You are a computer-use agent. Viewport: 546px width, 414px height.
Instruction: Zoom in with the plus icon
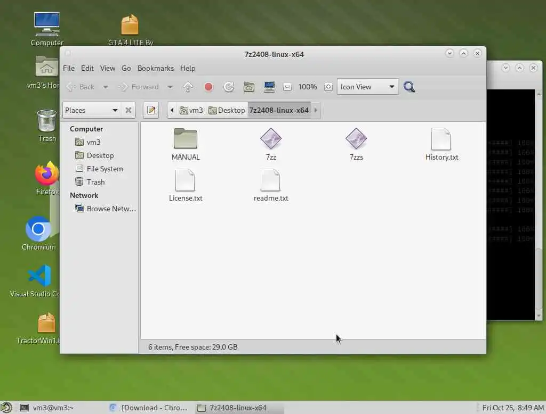click(328, 87)
